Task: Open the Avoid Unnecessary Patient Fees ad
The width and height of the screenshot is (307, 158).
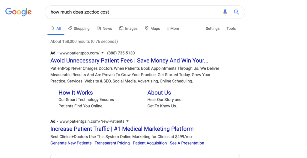Action: pyautogui.click(x=129, y=61)
